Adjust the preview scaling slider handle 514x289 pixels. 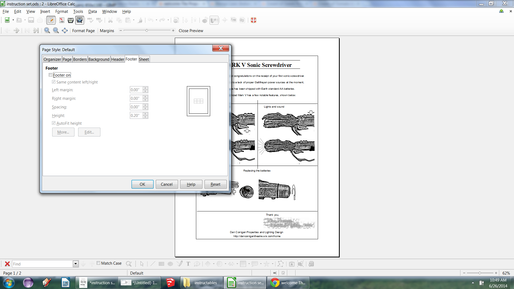(147, 31)
